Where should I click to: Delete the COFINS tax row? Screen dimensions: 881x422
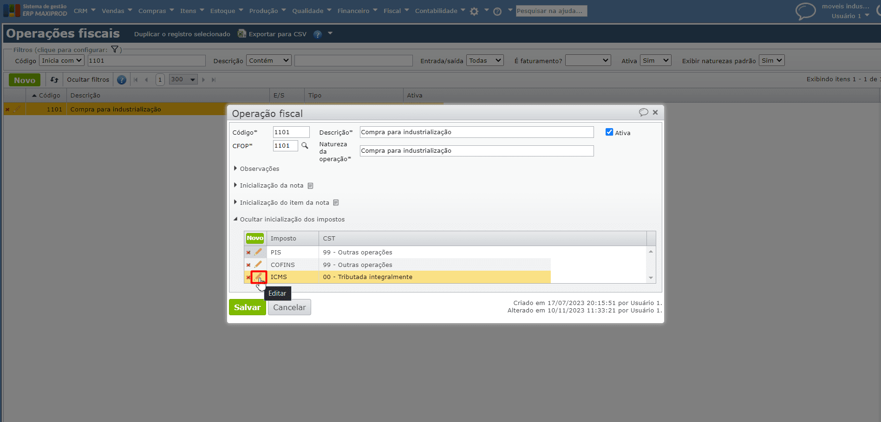(248, 265)
